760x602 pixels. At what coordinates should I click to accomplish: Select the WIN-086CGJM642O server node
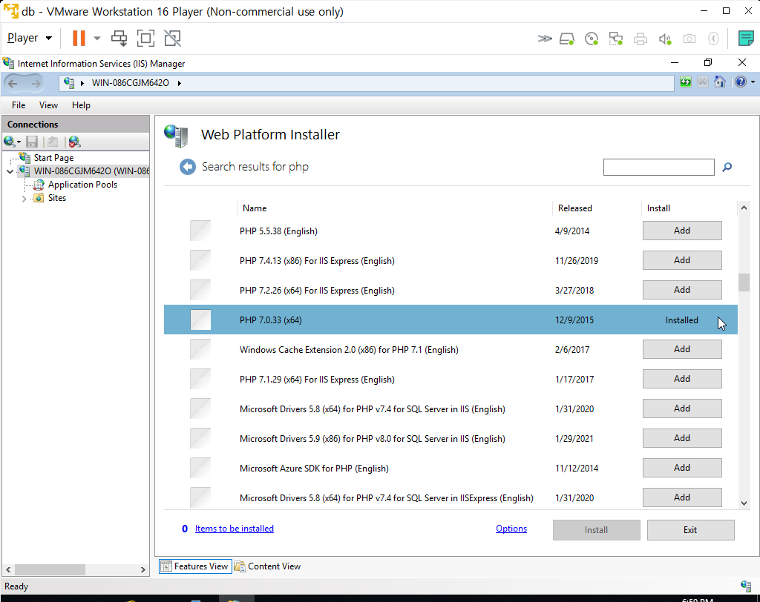tap(91, 171)
